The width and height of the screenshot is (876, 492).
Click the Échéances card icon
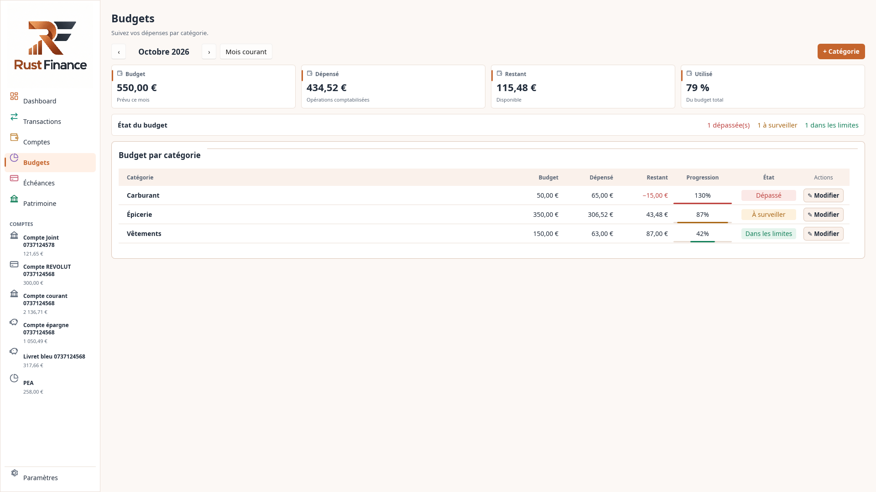(14, 178)
